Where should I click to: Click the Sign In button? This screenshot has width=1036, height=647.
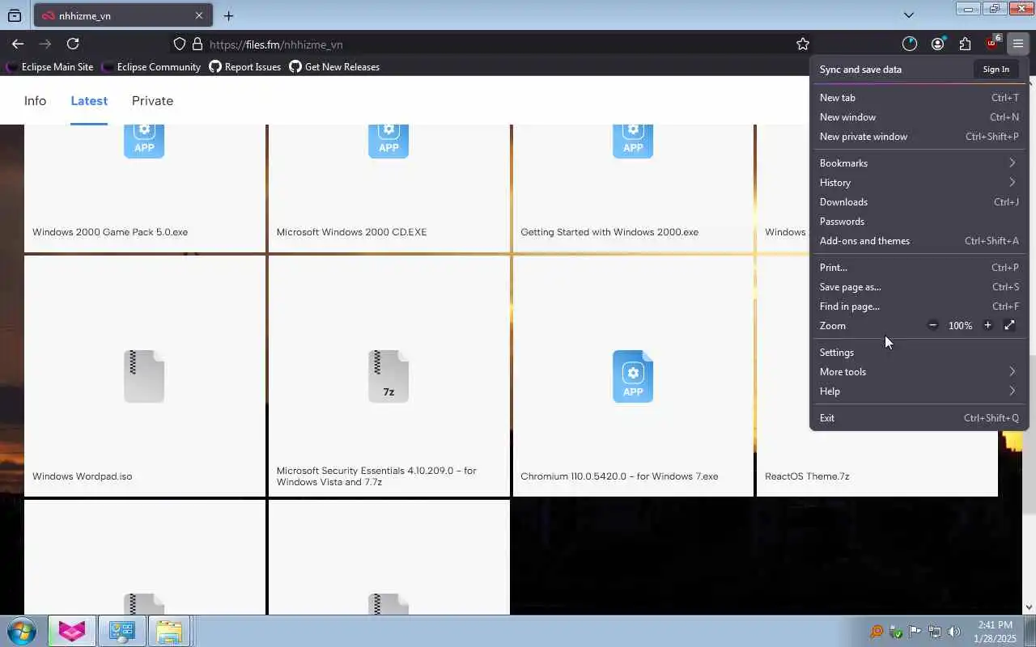click(x=996, y=69)
